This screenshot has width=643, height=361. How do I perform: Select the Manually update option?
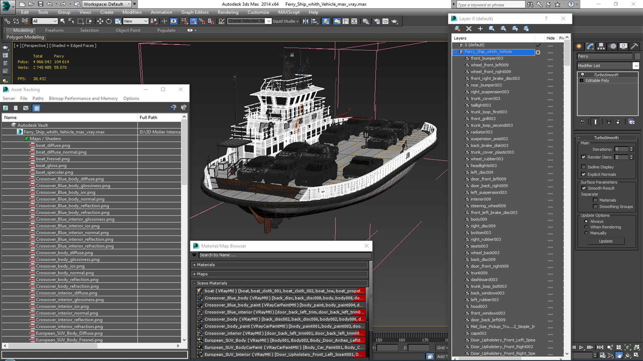coord(586,233)
